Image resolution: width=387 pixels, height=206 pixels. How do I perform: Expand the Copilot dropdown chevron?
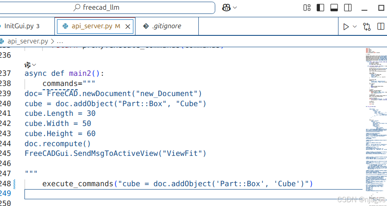[x=235, y=8]
